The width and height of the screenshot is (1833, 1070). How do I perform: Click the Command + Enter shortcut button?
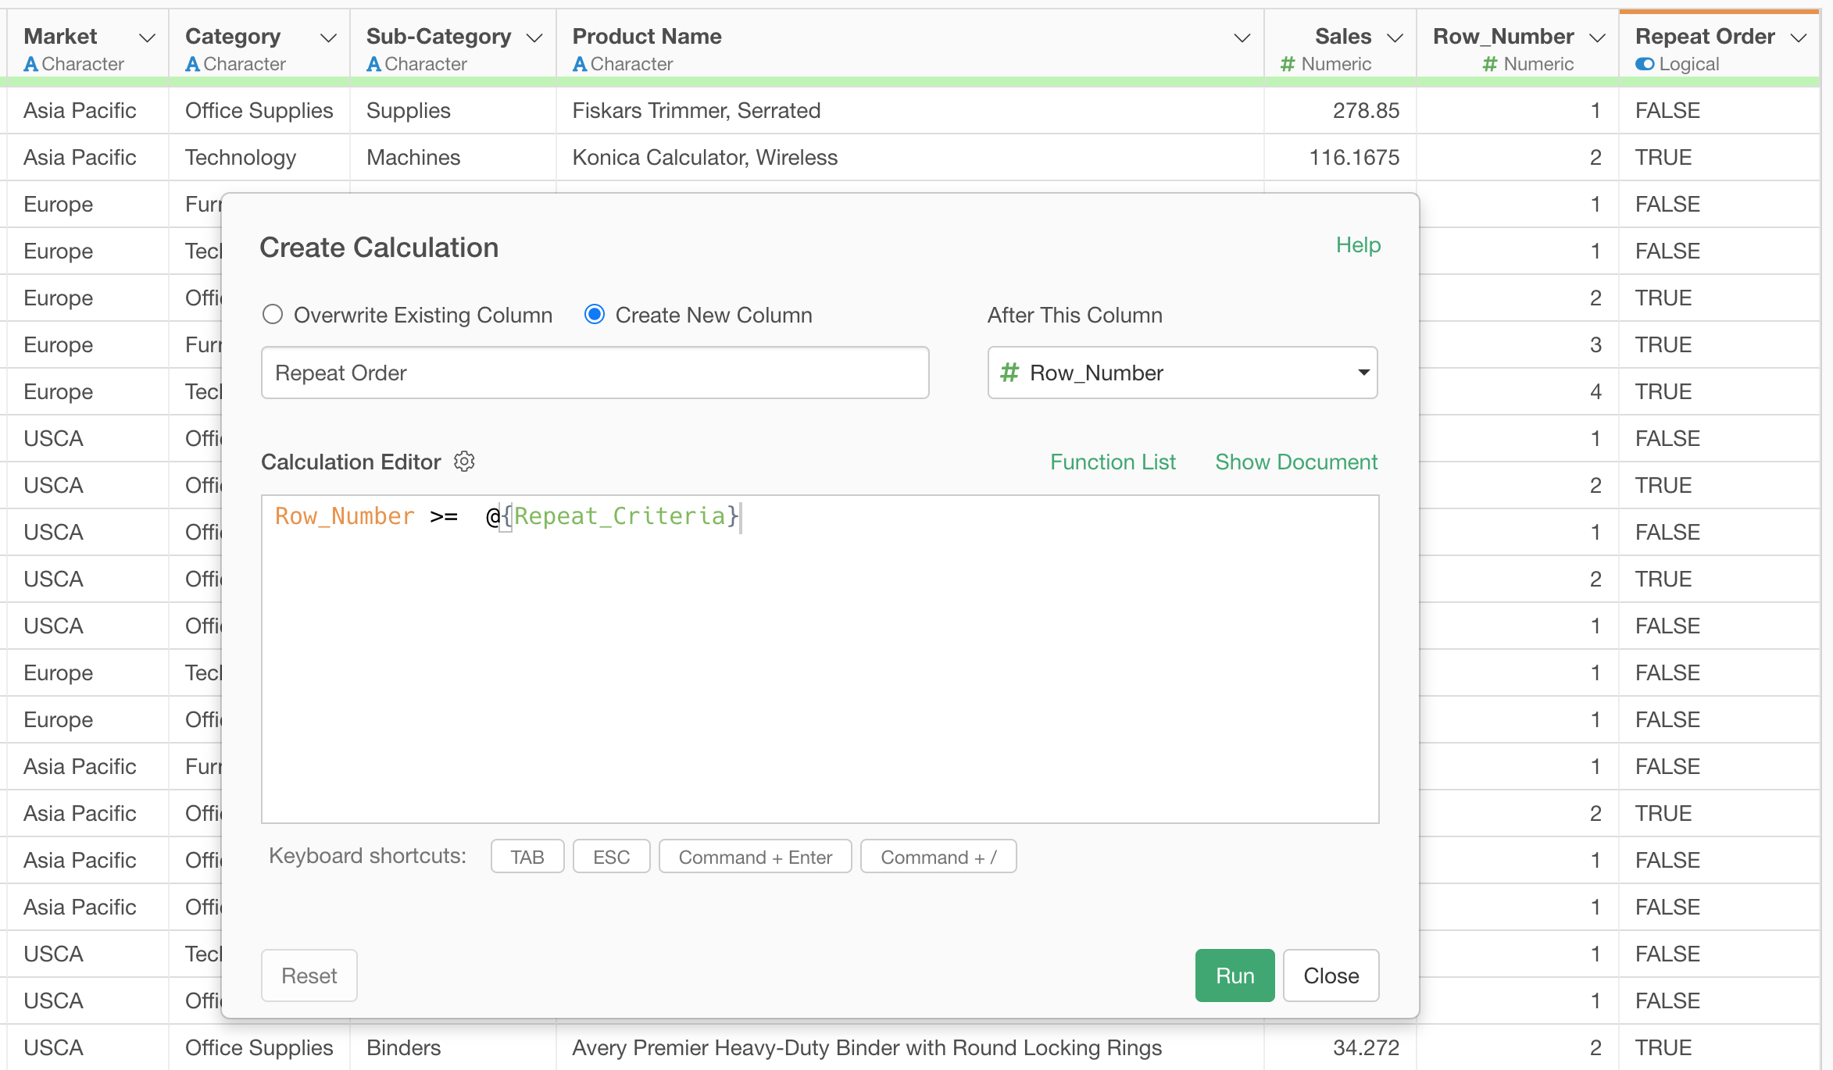755,857
